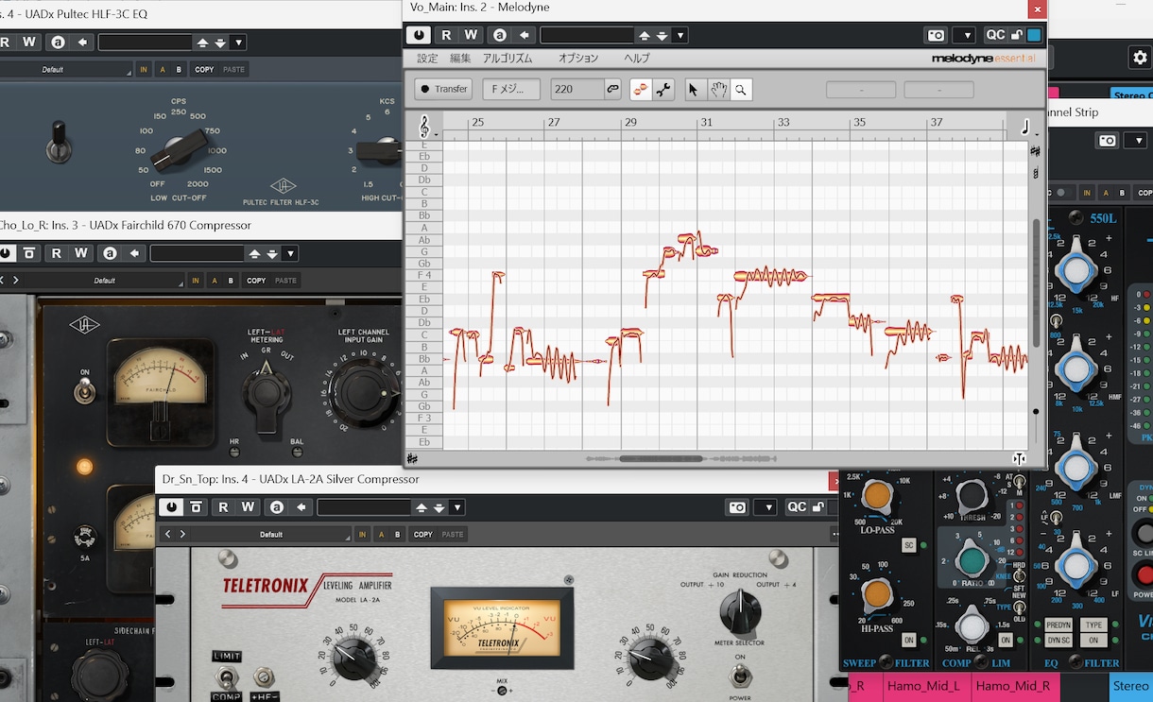Open the F メジ... key selector

click(x=511, y=89)
